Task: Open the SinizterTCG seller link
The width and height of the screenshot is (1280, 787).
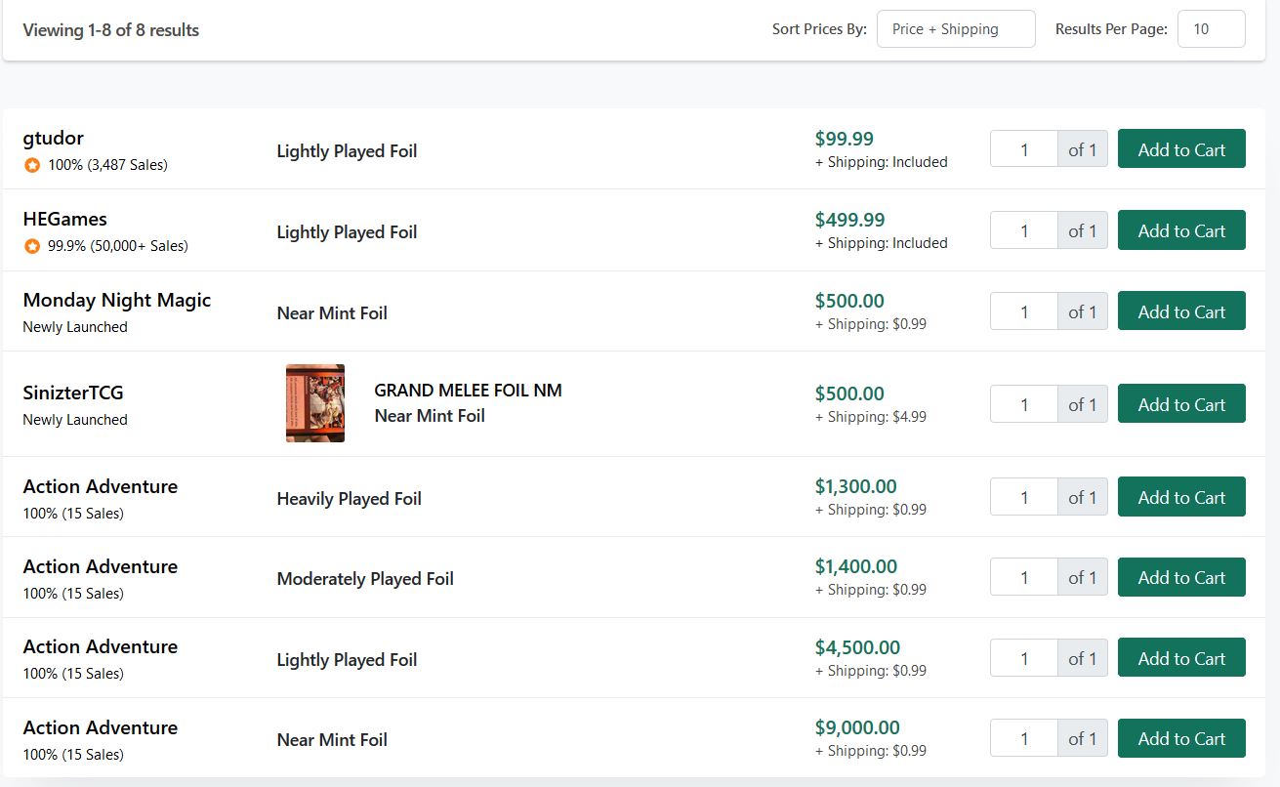Action: tap(73, 393)
